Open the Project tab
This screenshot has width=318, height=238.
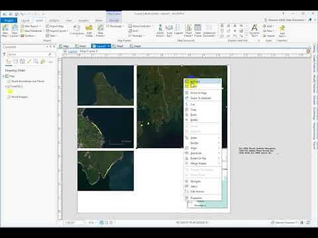(9, 20)
